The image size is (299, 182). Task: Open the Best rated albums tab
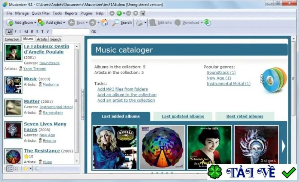coord(245,116)
